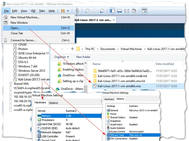Screen dimensions: 189x141
Task: Select Hard Disk (SCSI) device row
Action: coord(69,124)
